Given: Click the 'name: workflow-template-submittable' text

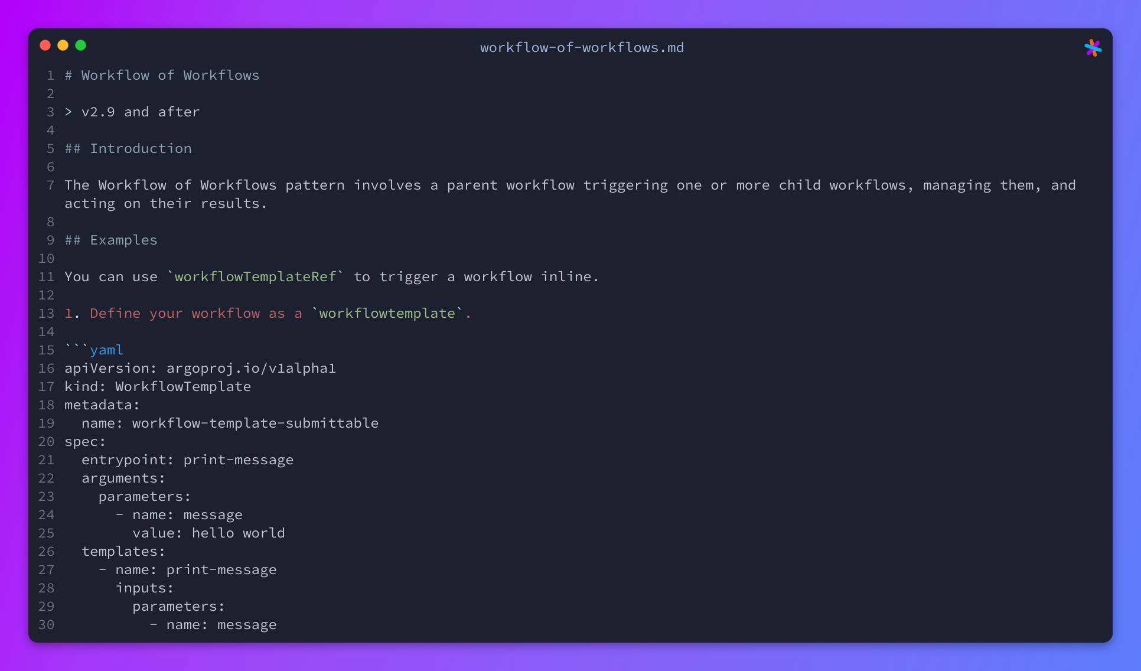Looking at the screenshot, I should [x=230, y=423].
